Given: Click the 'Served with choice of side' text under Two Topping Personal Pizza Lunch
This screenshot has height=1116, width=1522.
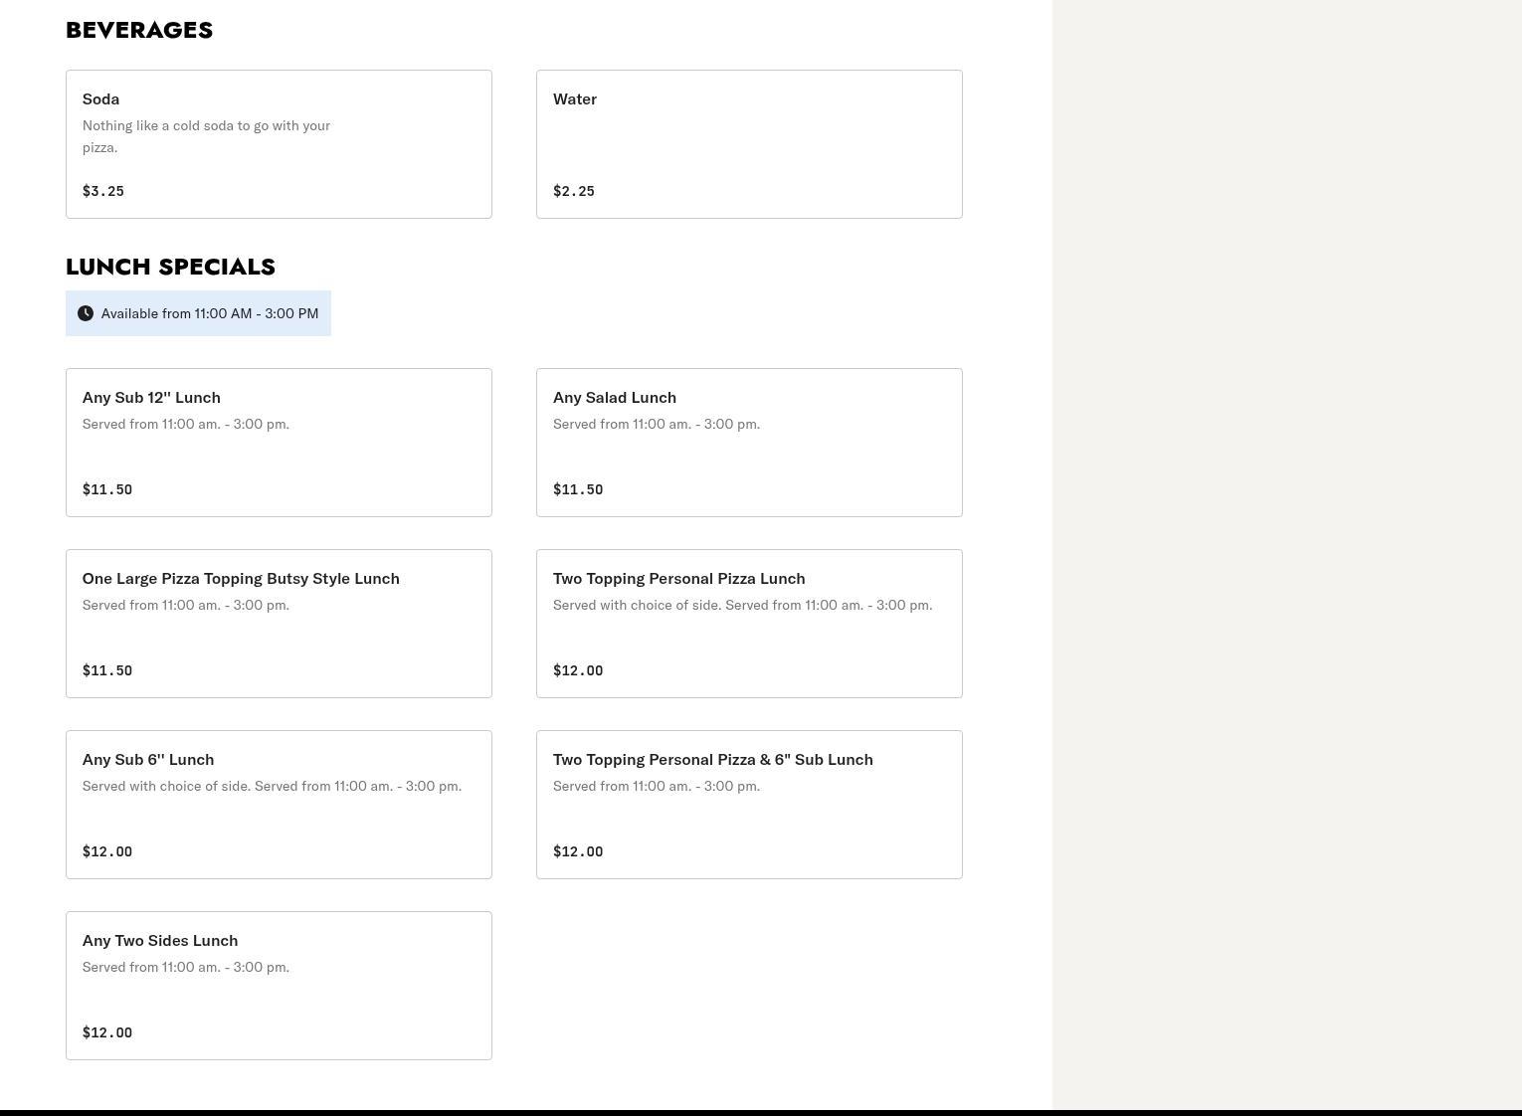Looking at the screenshot, I should (x=742, y=605).
